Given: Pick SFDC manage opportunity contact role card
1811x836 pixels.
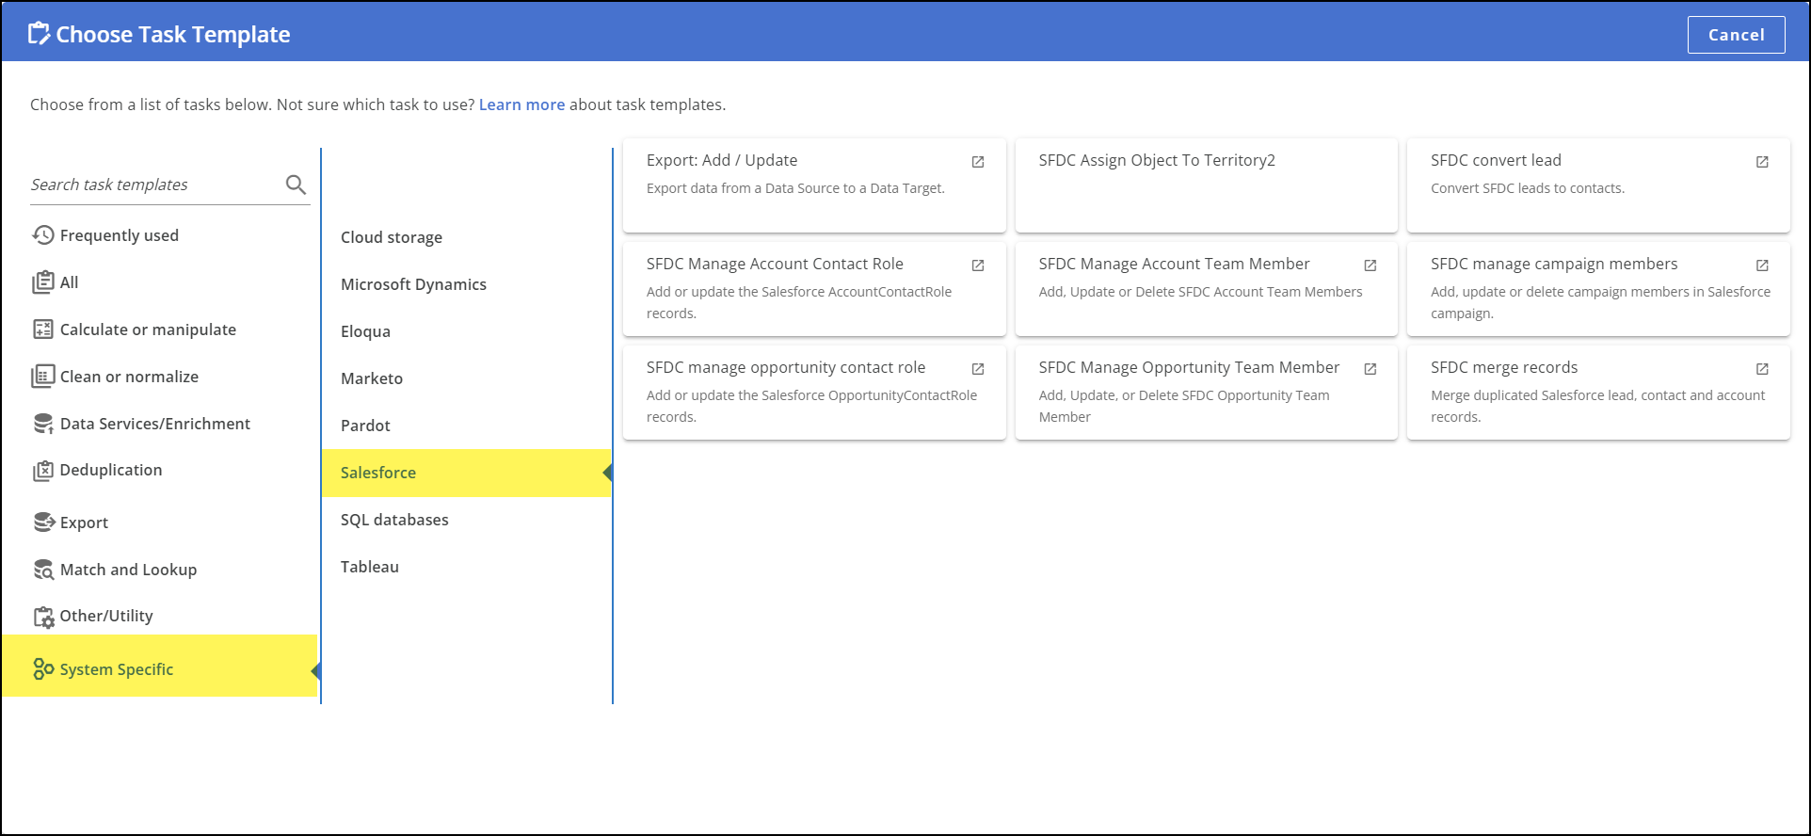Looking at the screenshot, I should coord(814,393).
